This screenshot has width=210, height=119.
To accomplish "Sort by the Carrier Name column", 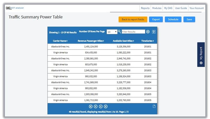I will (x=60, y=41).
